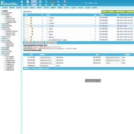
Task: Expand the TAGS管理 tree node
Action: (x=1, y=40)
